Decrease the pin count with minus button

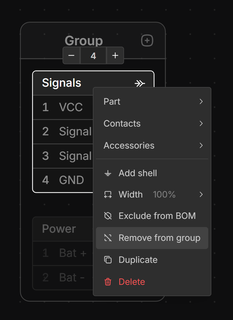tap(71, 56)
